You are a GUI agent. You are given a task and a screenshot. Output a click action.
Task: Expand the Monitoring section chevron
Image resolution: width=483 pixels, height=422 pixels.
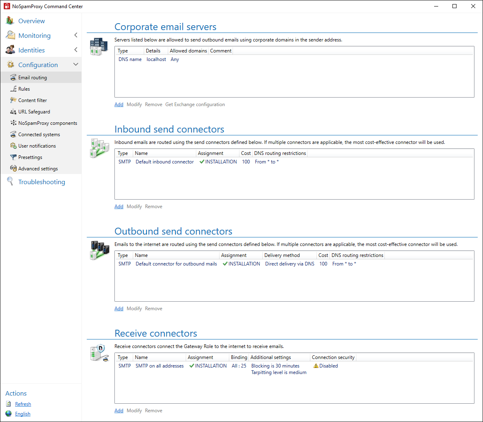[76, 35]
